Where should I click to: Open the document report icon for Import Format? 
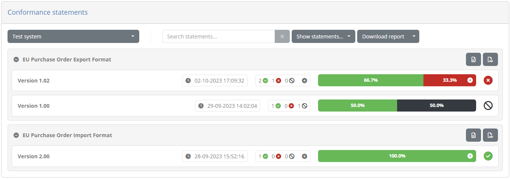point(473,135)
